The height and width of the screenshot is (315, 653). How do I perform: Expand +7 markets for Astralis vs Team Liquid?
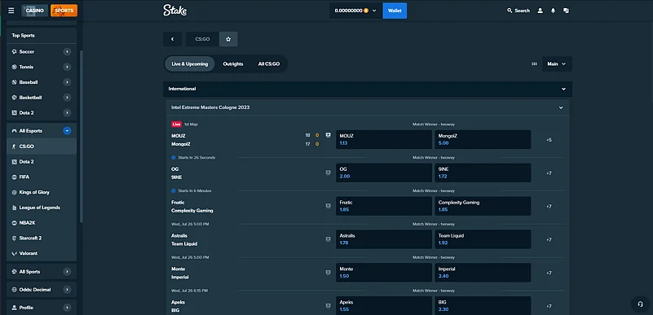tap(549, 240)
